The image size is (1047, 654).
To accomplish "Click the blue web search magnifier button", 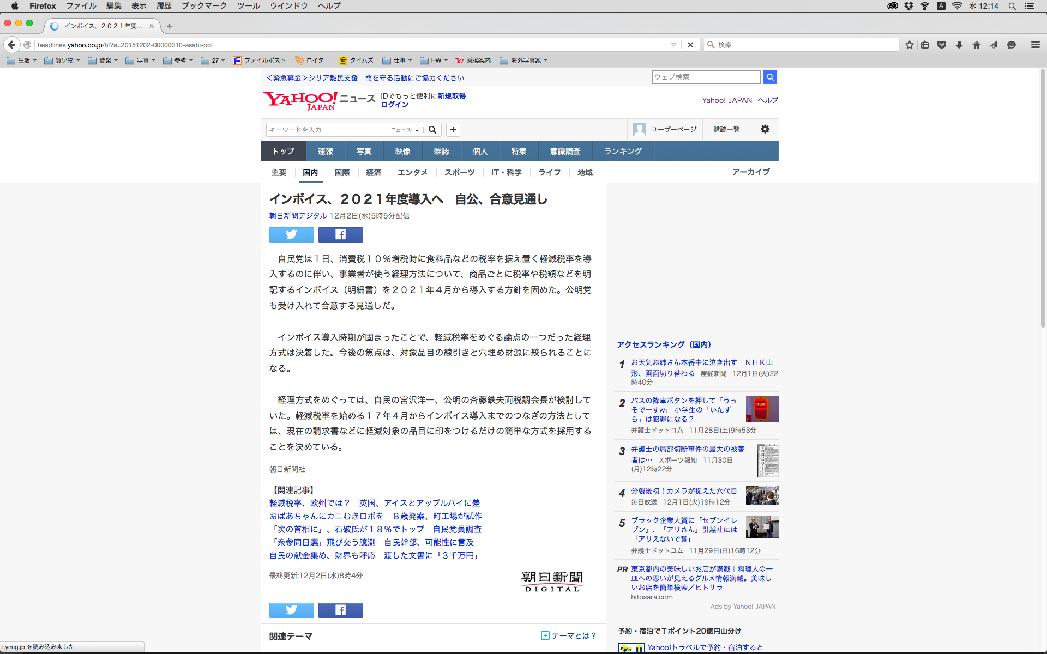I will (x=769, y=77).
